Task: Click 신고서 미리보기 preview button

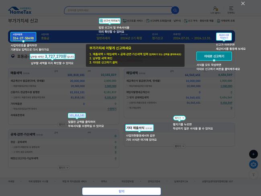Action: coord(110,20)
